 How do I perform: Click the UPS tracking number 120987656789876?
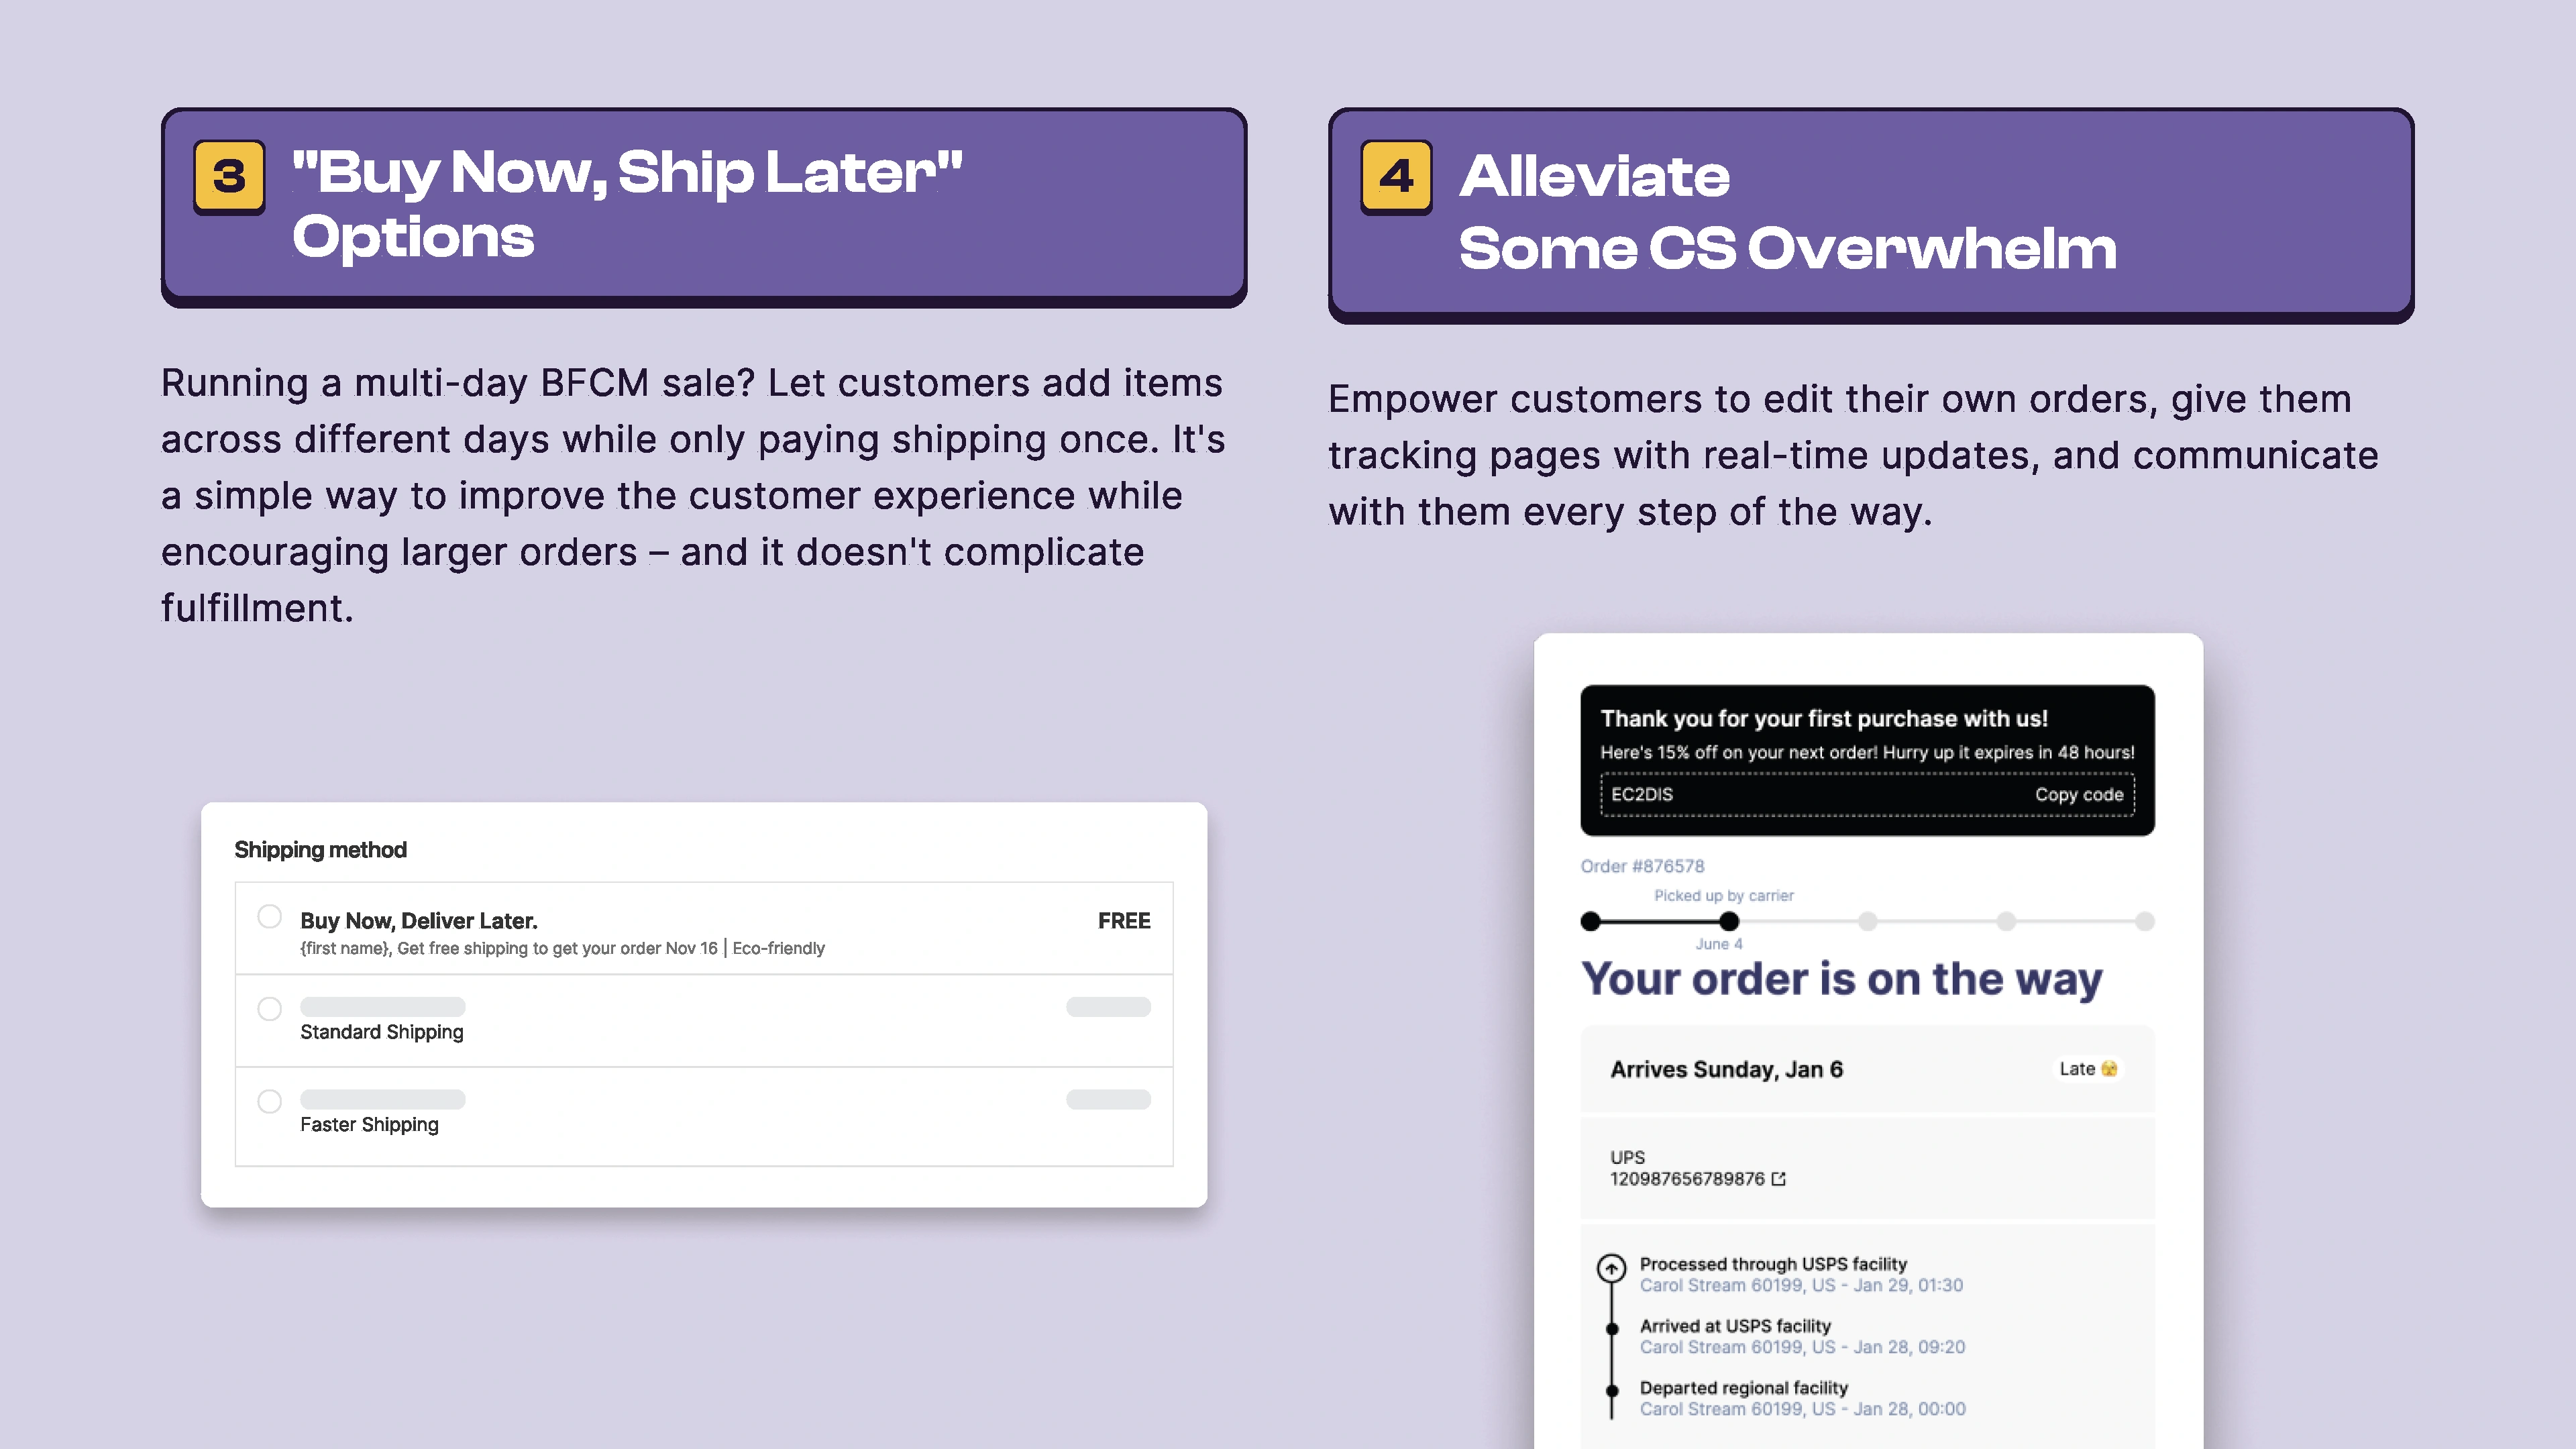pyautogui.click(x=1687, y=1179)
